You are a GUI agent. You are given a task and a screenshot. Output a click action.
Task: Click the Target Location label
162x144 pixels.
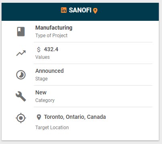(x=52, y=128)
